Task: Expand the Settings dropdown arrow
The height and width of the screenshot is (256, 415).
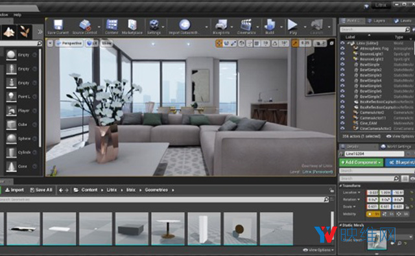Action: (163, 27)
